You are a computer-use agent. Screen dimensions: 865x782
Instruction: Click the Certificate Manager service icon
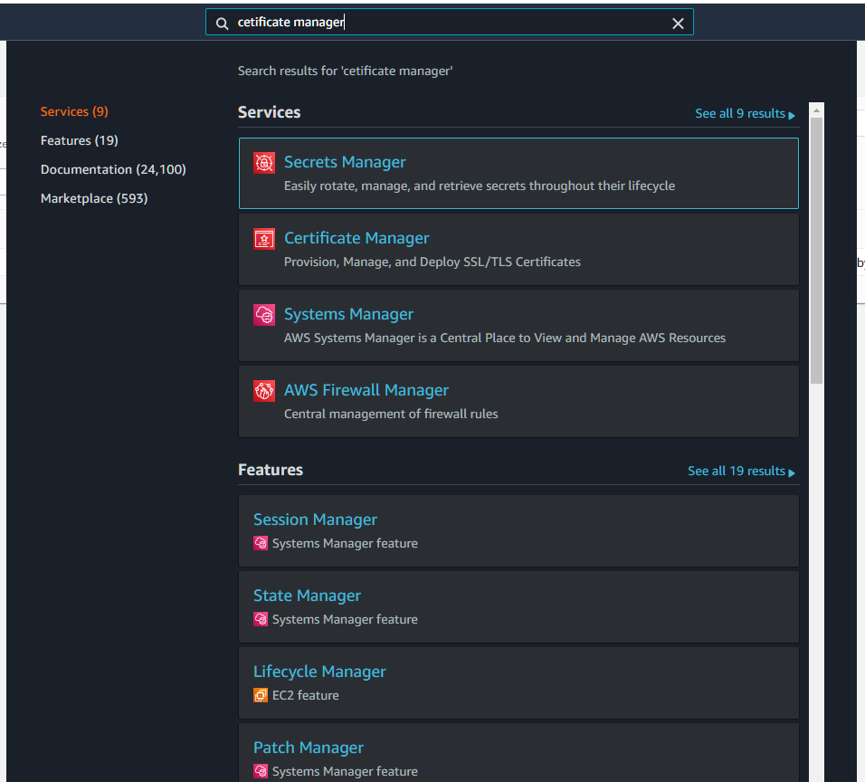[263, 239]
